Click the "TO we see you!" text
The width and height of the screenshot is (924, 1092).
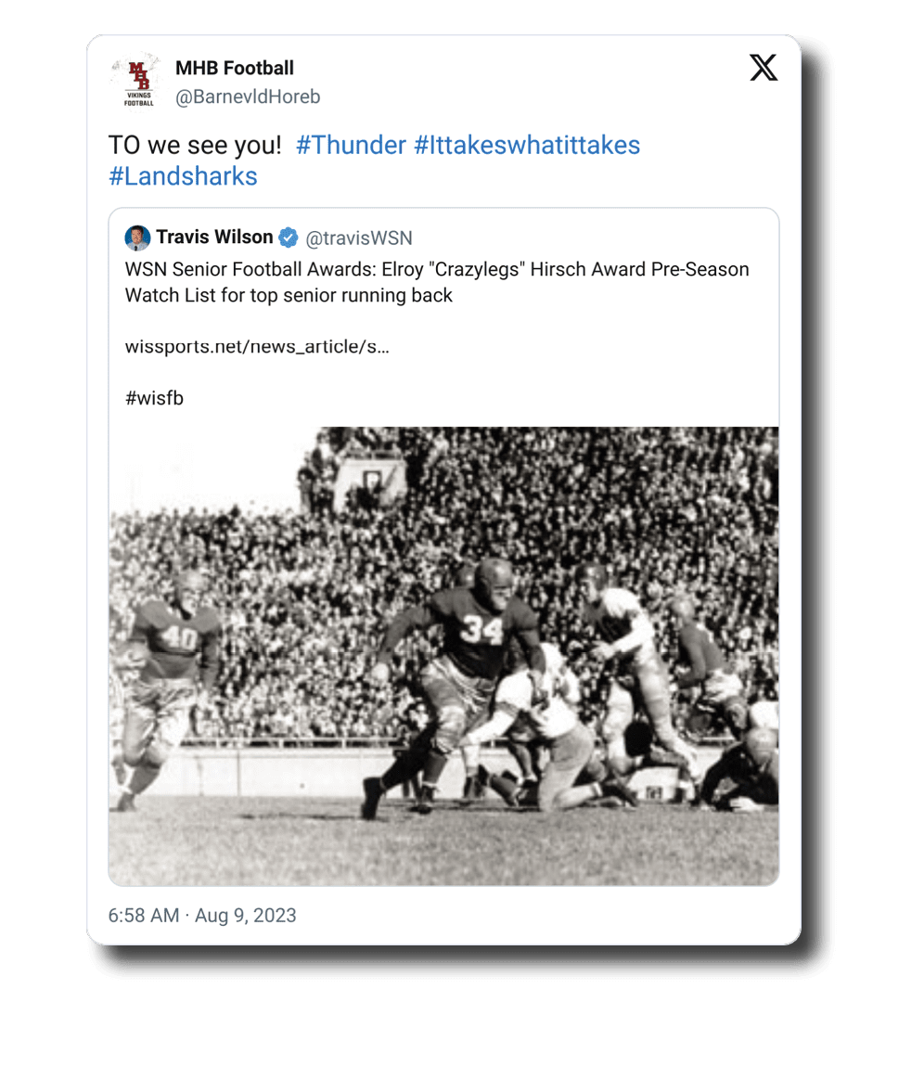pyautogui.click(x=195, y=146)
